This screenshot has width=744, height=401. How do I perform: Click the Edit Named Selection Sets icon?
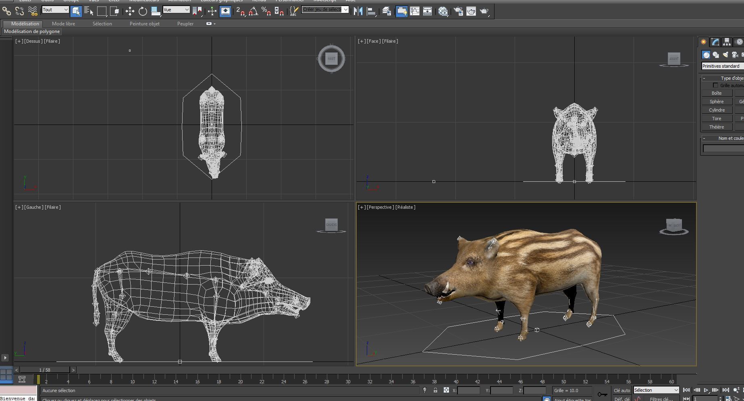(x=294, y=11)
